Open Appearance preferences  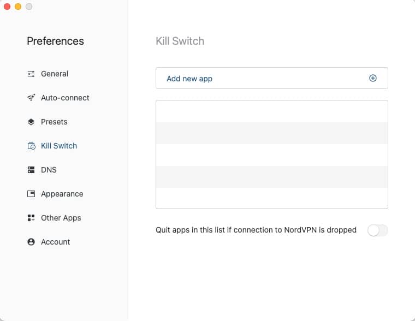click(62, 194)
